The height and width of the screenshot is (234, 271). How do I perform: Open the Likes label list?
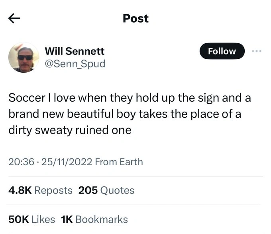click(x=43, y=219)
